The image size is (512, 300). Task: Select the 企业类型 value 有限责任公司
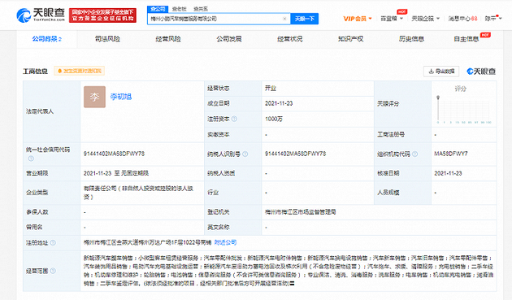pyautogui.click(x=138, y=193)
